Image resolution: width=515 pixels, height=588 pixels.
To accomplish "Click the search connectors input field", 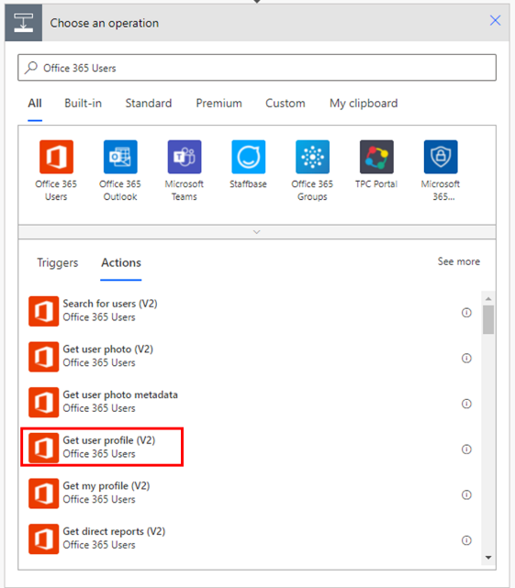I will point(257,68).
